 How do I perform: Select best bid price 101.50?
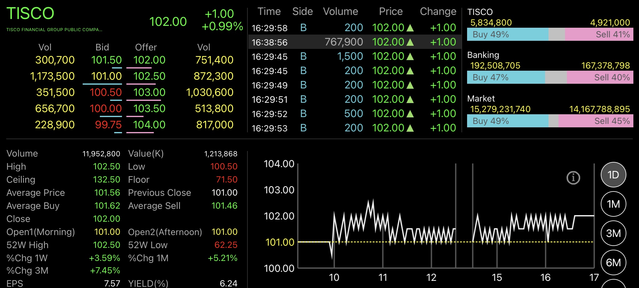click(106, 60)
